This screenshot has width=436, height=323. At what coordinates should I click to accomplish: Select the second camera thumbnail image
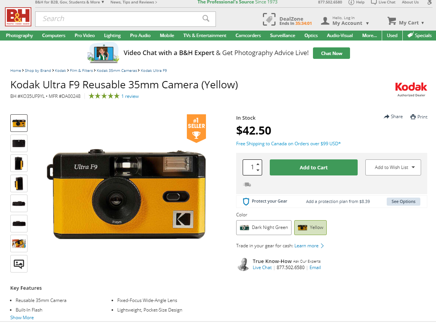tap(19, 143)
